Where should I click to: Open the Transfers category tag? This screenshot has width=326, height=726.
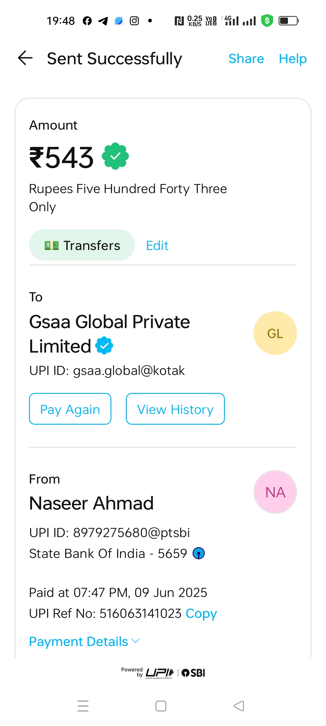point(82,245)
